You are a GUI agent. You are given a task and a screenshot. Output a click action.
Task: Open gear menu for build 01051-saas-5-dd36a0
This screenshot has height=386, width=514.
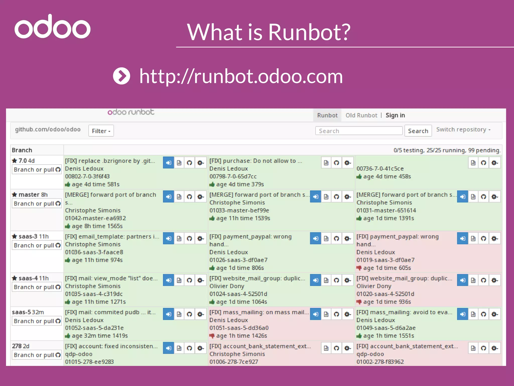click(x=347, y=314)
